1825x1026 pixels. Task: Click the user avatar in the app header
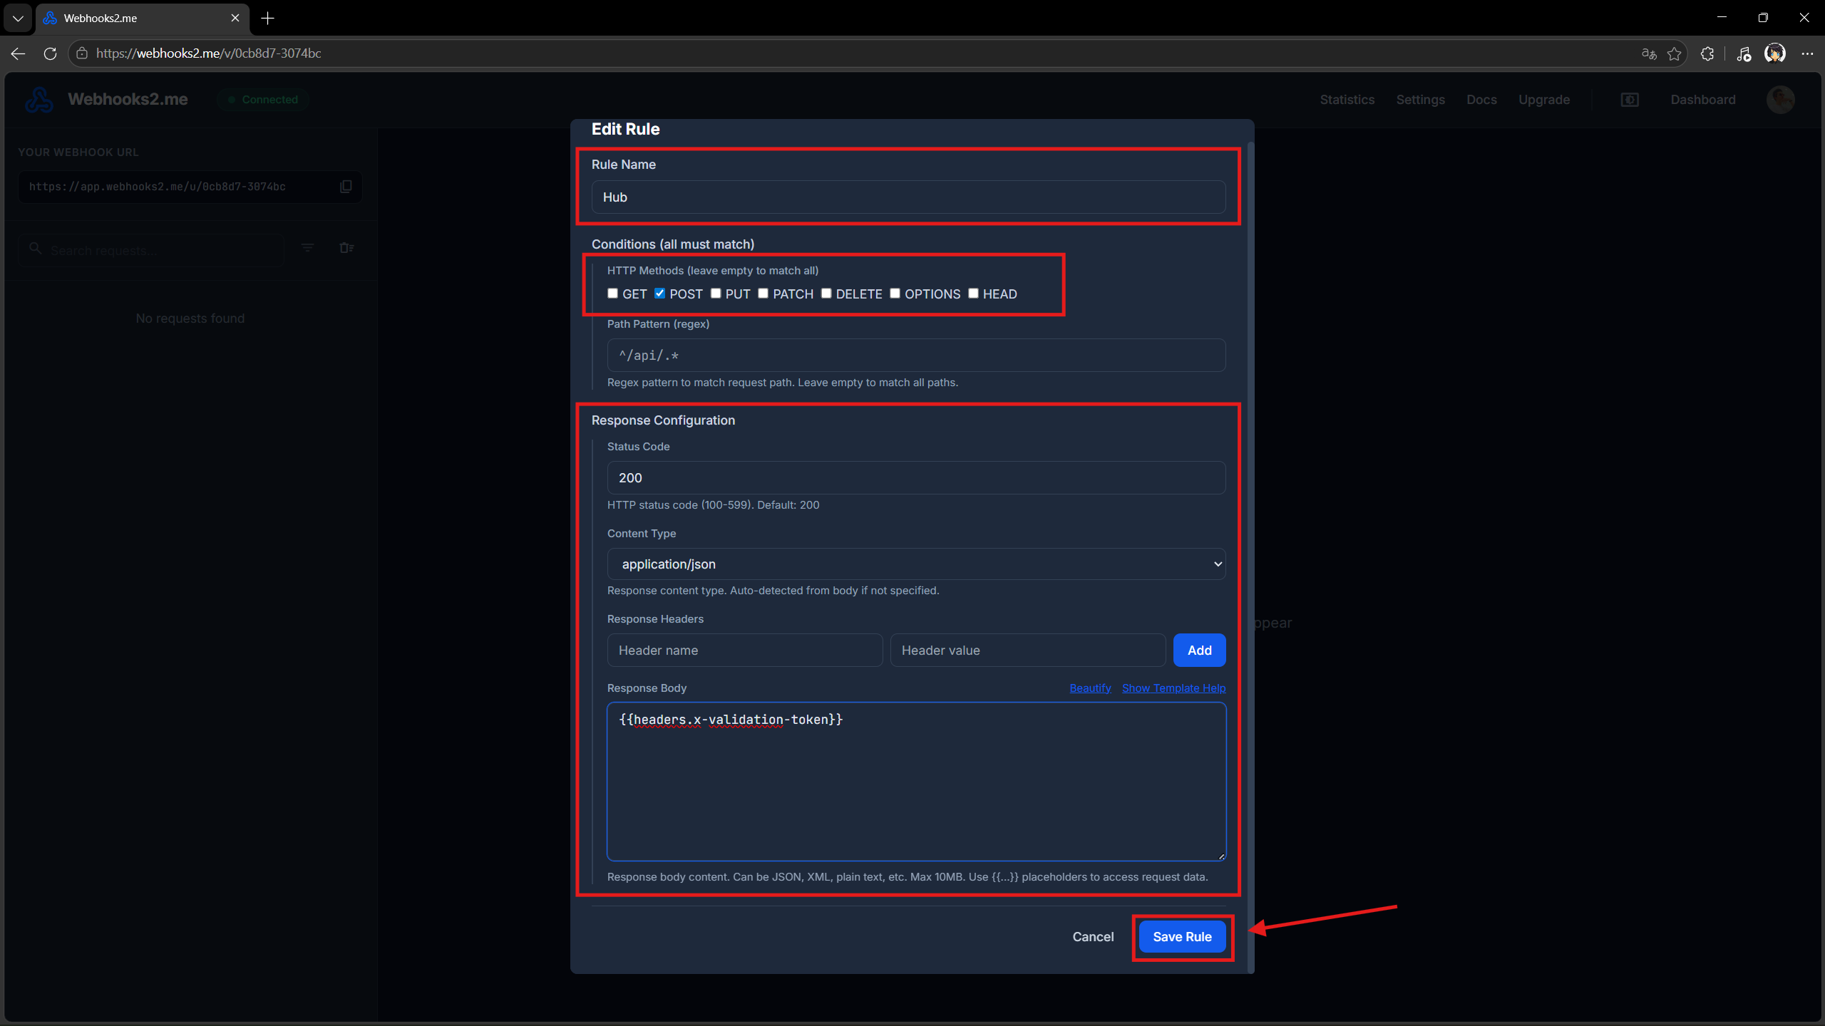click(1780, 100)
